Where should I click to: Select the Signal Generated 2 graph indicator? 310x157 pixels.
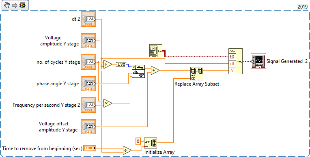click(x=258, y=61)
